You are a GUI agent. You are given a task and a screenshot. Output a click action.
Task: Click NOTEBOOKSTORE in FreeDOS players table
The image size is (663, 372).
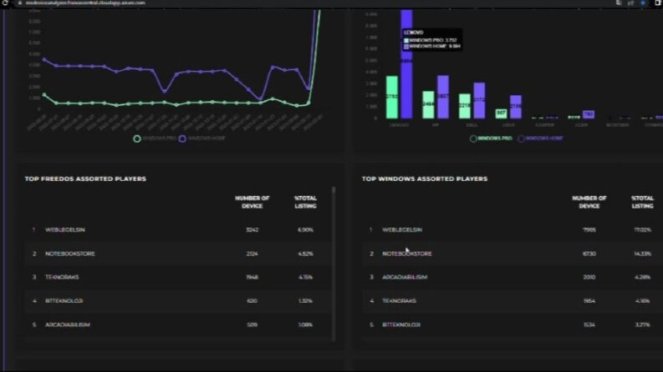click(70, 254)
